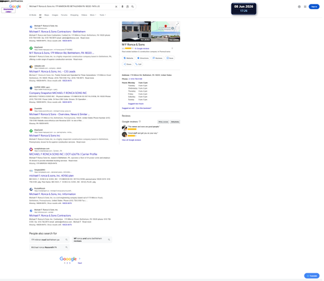Image resolution: width=324 pixels, height=281 pixels.
Task: Select 'Mf ronca and sons bethlehem reviews' suggestion
Action: pos(92,240)
